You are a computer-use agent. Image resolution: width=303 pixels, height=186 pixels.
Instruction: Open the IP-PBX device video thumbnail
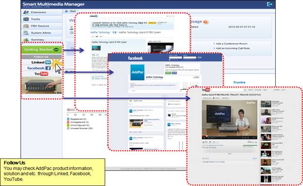pyautogui.click(x=42, y=85)
